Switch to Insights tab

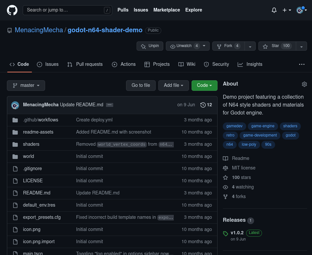pos(250,64)
